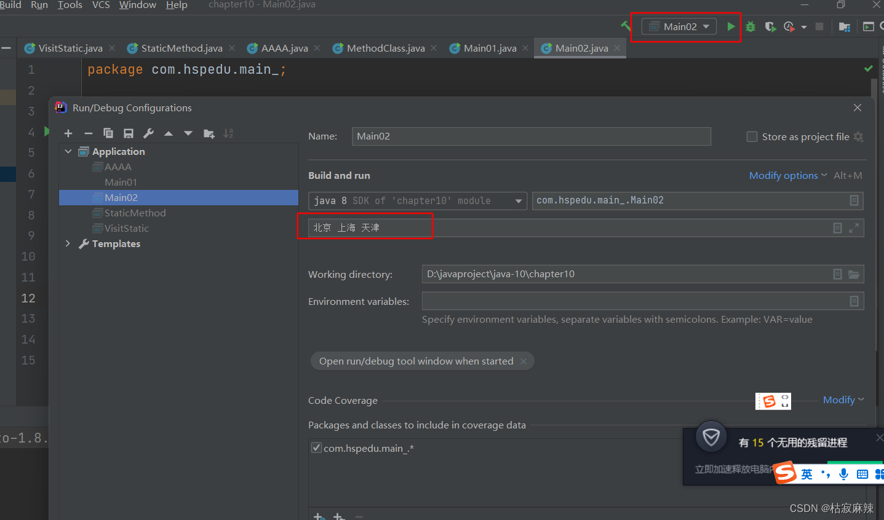Switch to StaticMethod.java tab
884x520 pixels.
coord(181,48)
